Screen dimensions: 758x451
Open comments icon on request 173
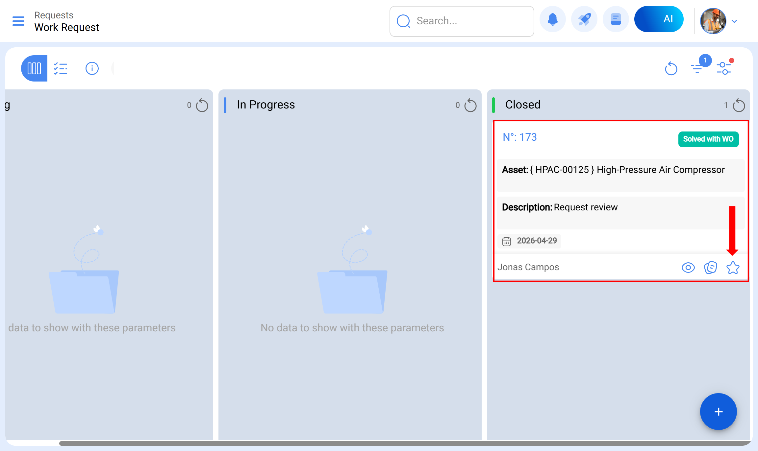point(710,268)
